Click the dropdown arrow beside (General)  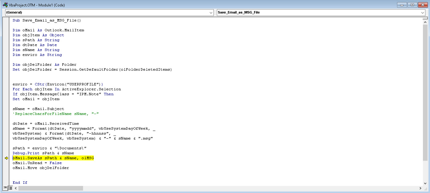point(211,13)
